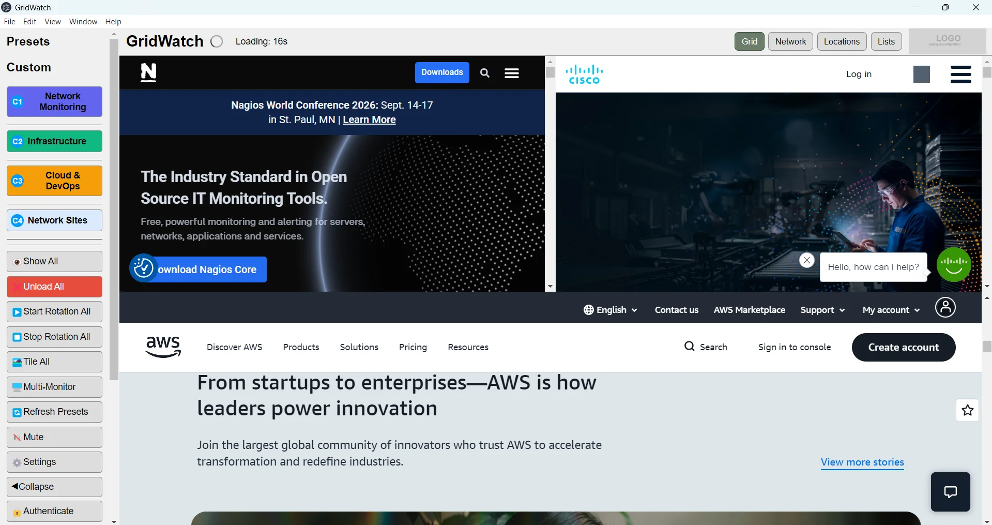Screen dimensions: 992x525
Task: Dismiss the Cisco chat popup
Action: tap(807, 260)
